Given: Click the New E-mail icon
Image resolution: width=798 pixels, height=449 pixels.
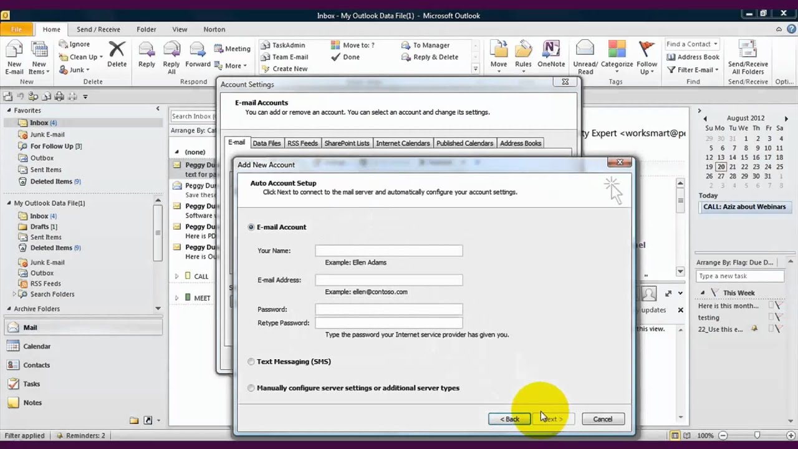Looking at the screenshot, I should pos(14,51).
